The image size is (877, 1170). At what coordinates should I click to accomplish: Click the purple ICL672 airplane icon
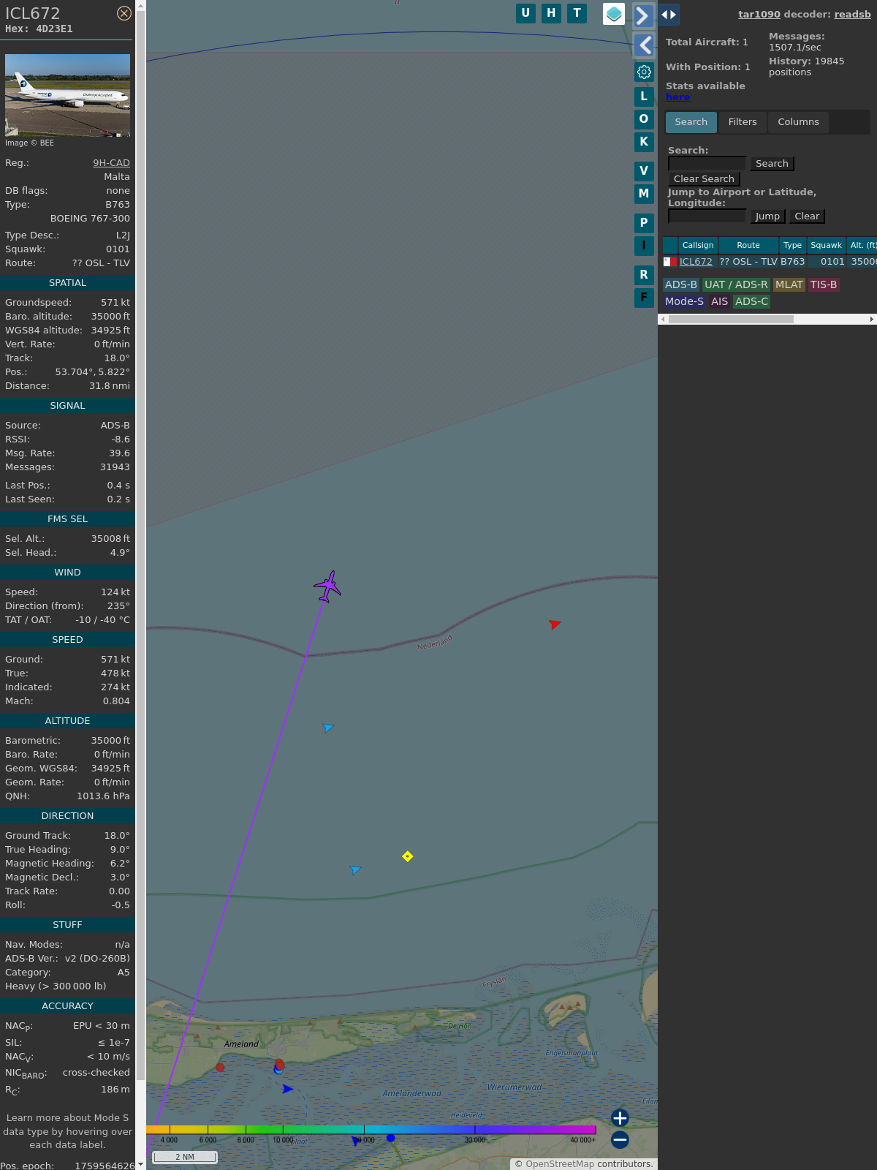(327, 586)
